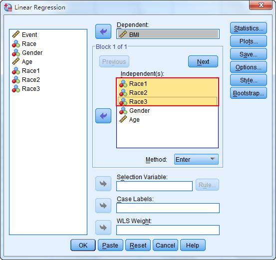Viewport: 276px width, 260px height.
Task: Click the arrow button beside the Independent(s) list
Action: pyautogui.click(x=103, y=116)
